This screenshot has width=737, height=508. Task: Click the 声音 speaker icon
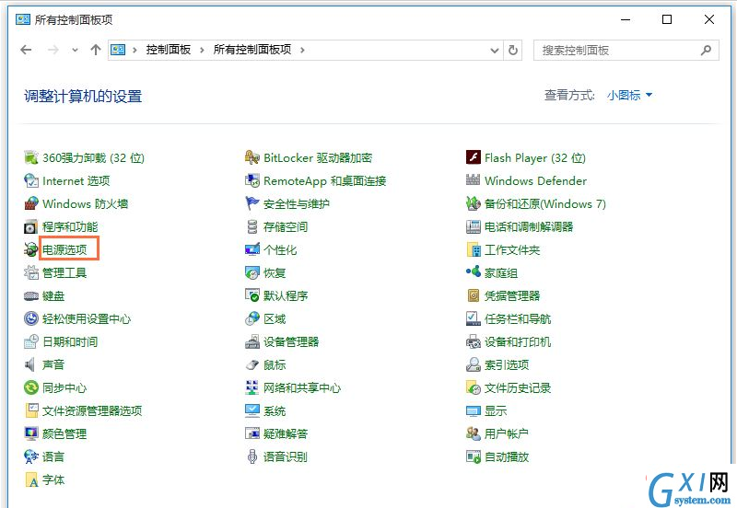pyautogui.click(x=30, y=364)
